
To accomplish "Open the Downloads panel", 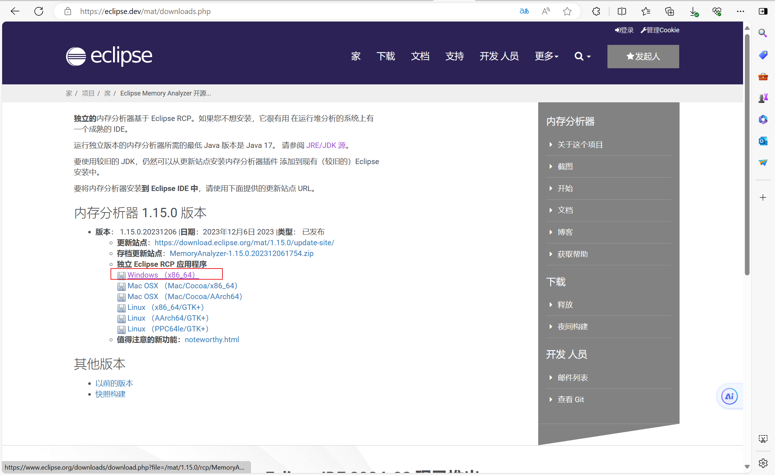I will (x=694, y=11).
